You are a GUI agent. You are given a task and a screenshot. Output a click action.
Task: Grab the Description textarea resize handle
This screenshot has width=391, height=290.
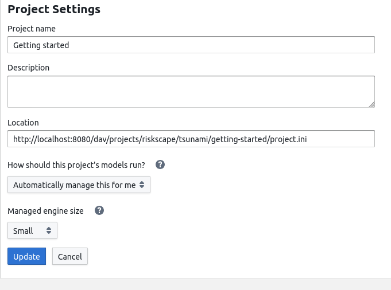click(x=371, y=105)
